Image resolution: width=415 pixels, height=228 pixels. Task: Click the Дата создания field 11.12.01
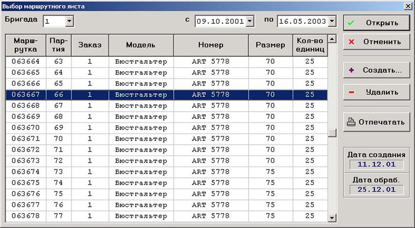point(377,164)
